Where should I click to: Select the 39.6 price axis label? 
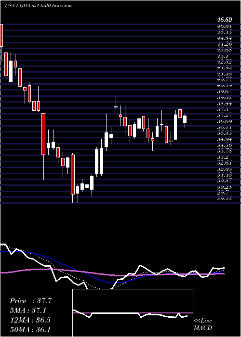point(223,91)
